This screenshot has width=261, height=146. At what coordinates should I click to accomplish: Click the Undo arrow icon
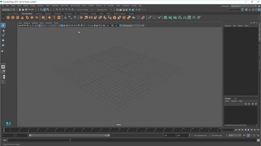tap(29, 10)
